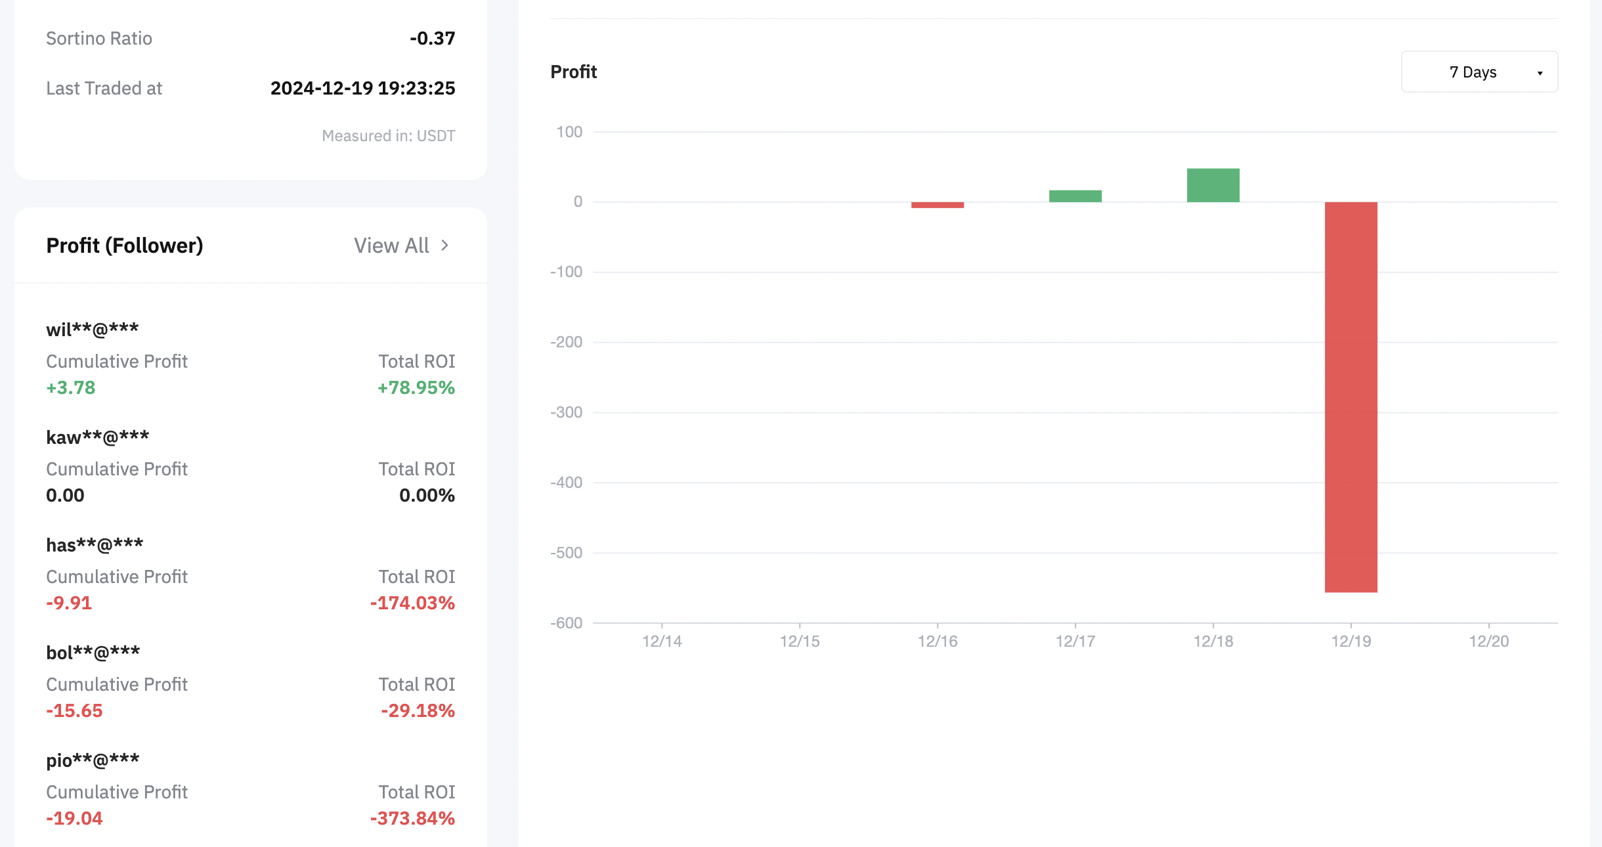Click the 12/14 date axis label

[x=661, y=641]
